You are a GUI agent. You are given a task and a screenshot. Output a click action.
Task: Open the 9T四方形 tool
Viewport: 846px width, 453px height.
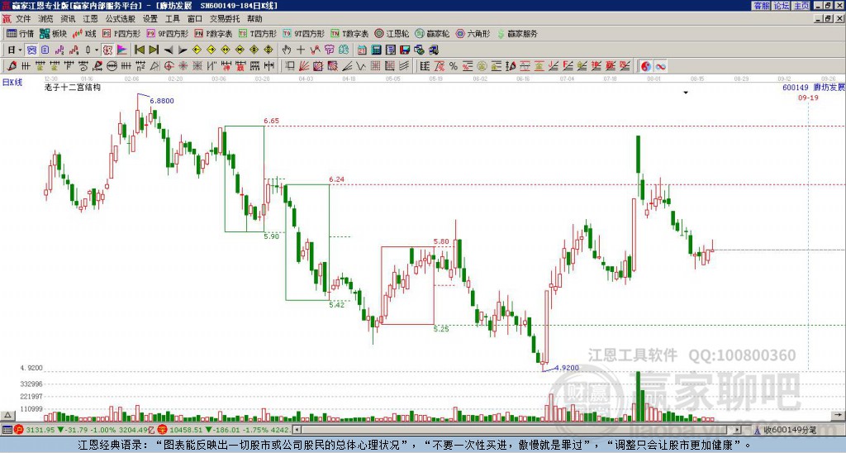pos(303,33)
